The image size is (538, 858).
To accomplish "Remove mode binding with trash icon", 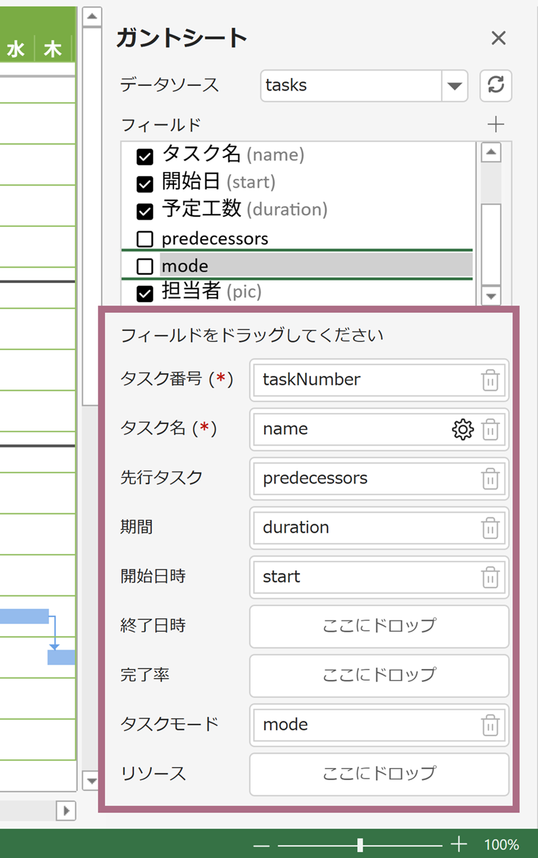I will [490, 725].
